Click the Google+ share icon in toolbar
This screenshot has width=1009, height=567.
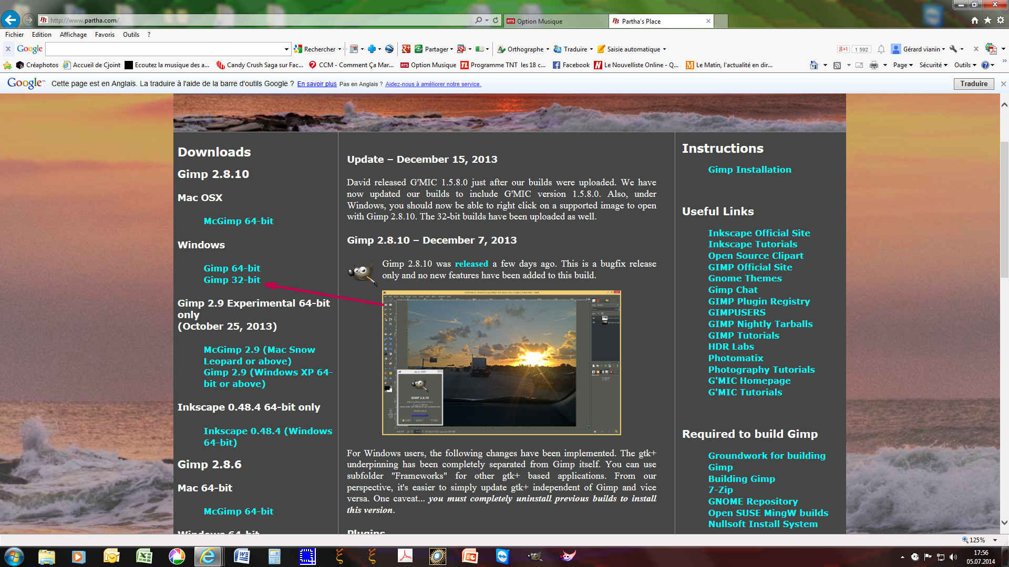(406, 49)
